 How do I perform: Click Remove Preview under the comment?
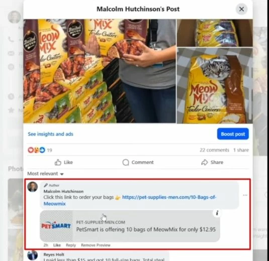tap(96, 245)
